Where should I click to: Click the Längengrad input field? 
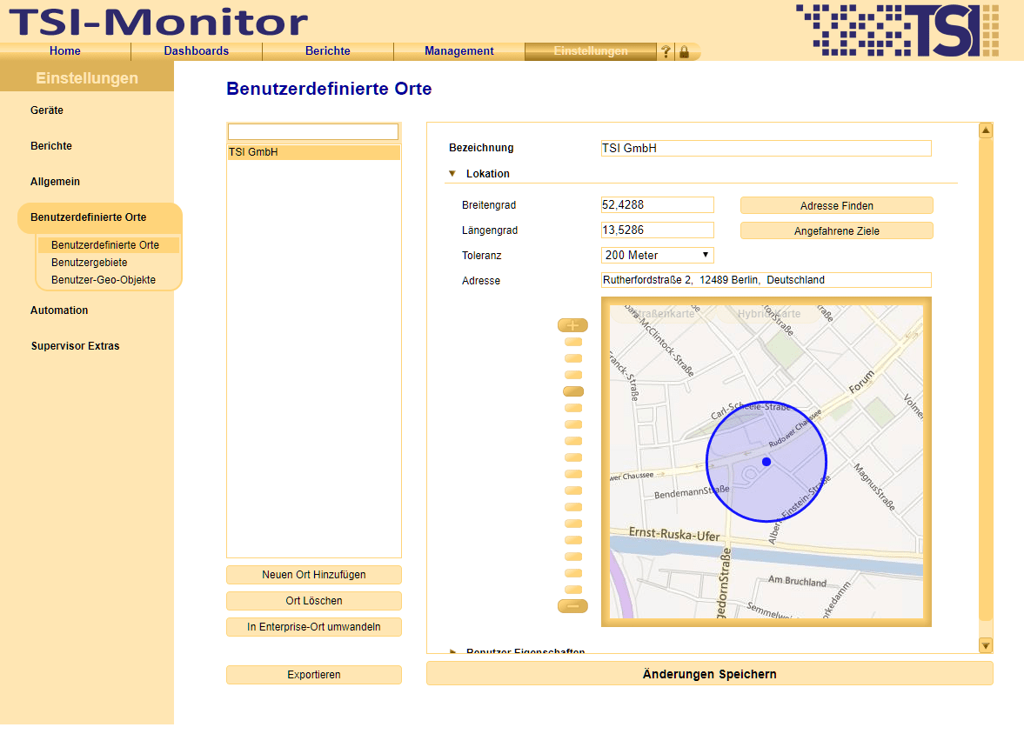tap(657, 230)
